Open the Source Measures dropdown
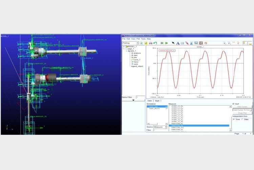The image size is (254, 170). (x=160, y=127)
